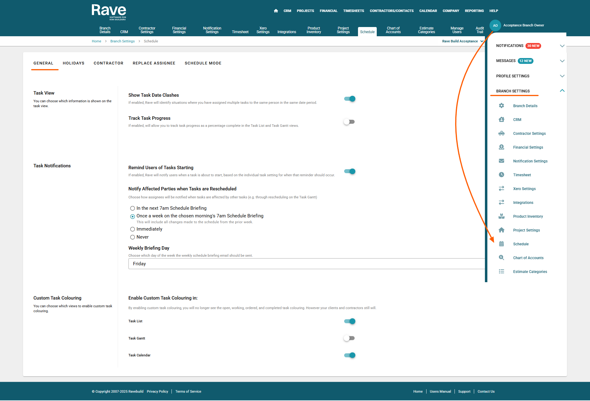Collapse the Branch Settings section chevron
Viewport: 590px width, 401px height.
pos(562,91)
